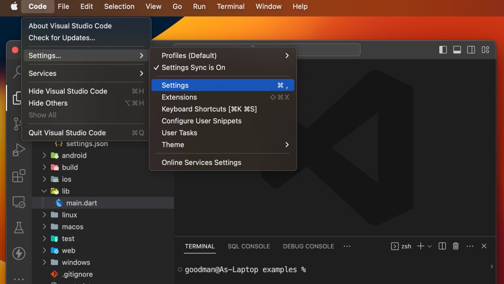This screenshot has width=504, height=284.
Task: Toggle Secondary Side Bar layout icon
Action: [471, 50]
